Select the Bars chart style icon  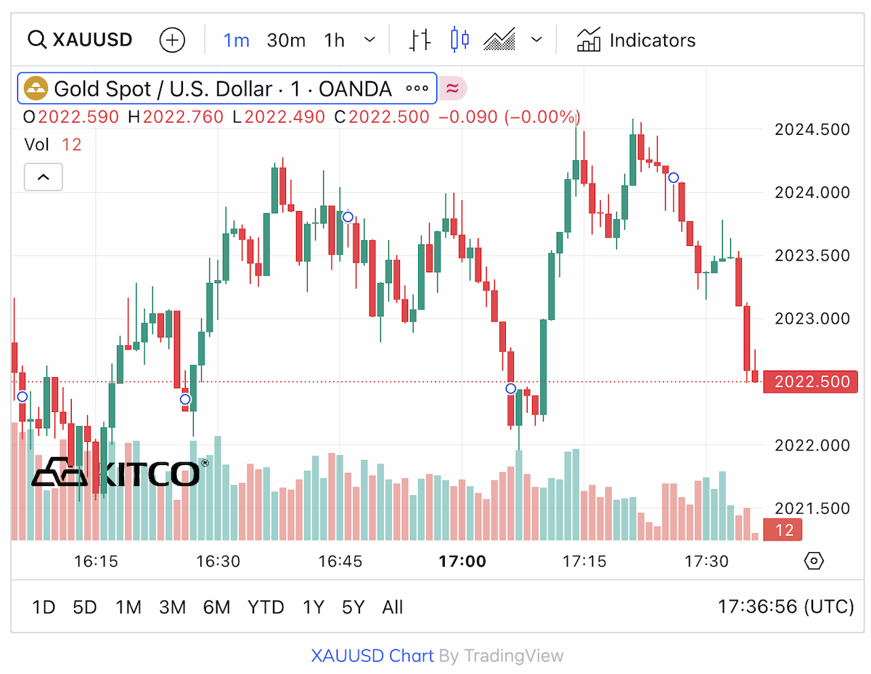click(420, 40)
